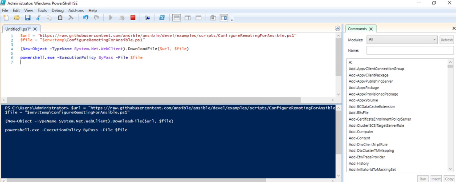Focus the Name input field
The height and width of the screenshot is (182, 456).
(410, 50)
